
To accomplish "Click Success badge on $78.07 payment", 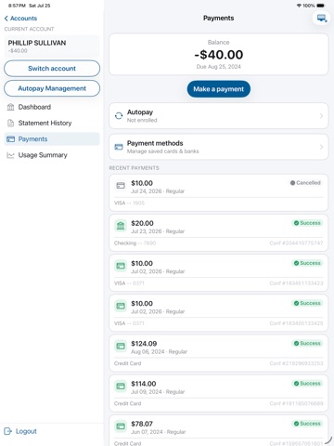I will tap(307, 424).
